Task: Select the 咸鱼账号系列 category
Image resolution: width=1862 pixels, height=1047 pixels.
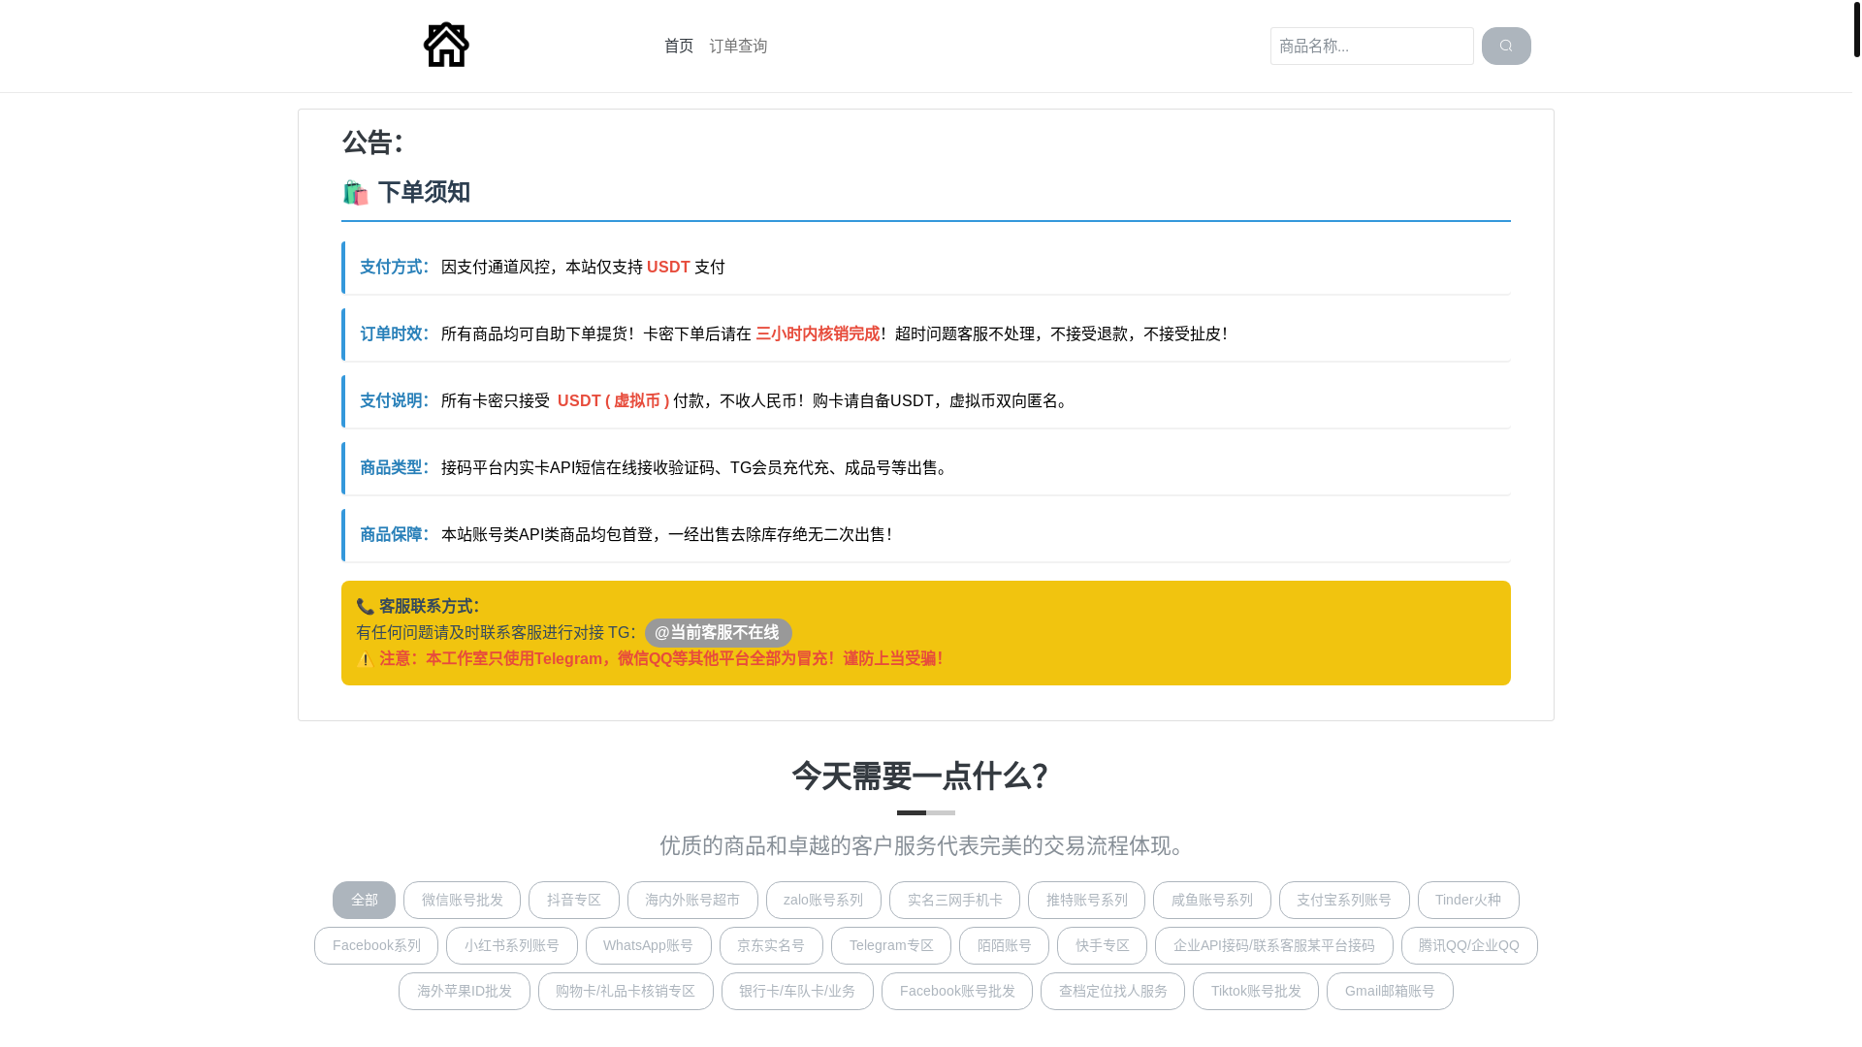Action: point(1212,900)
